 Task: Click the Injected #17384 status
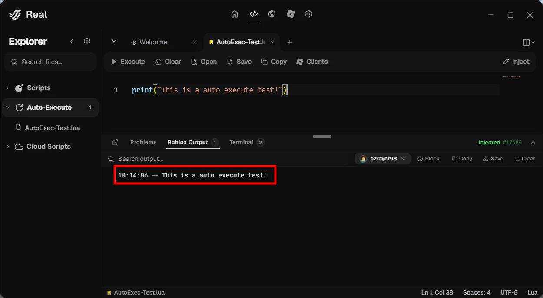coord(500,142)
